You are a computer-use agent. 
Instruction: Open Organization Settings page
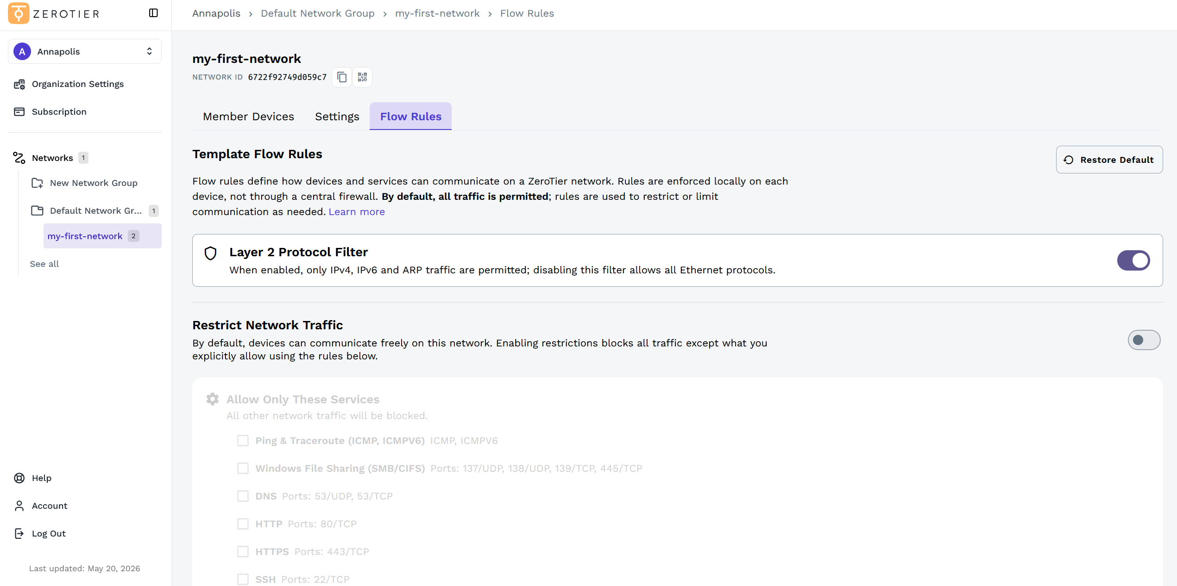77,84
